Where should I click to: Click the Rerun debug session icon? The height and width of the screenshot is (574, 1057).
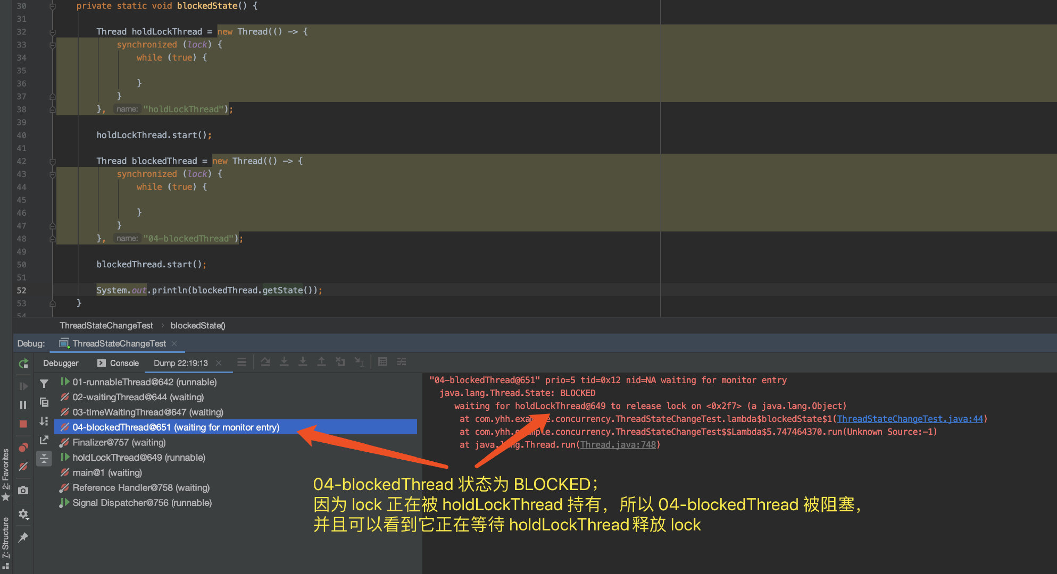click(x=23, y=364)
